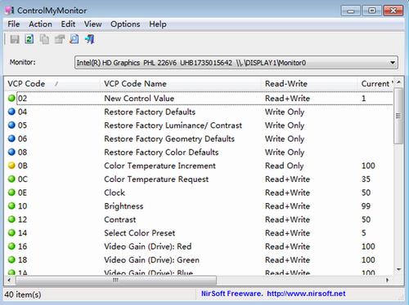Click the horizontal scrollbar thumb
409x305 pixels.
click(x=115, y=280)
